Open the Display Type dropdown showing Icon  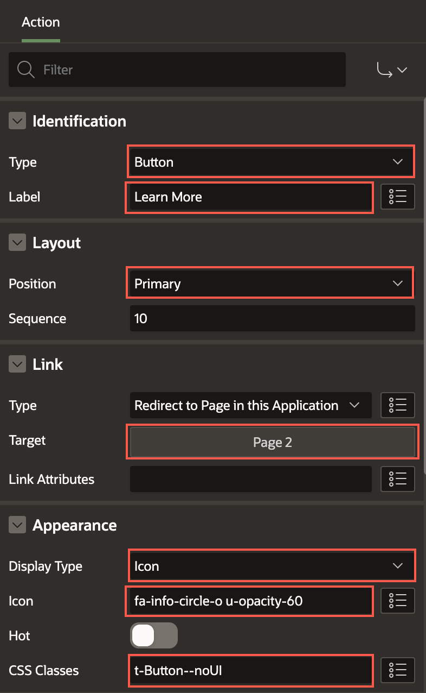(x=271, y=566)
